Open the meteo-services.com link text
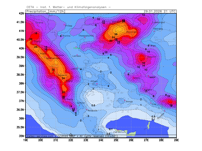The height and width of the screenshot is (151, 202). (x=40, y=136)
